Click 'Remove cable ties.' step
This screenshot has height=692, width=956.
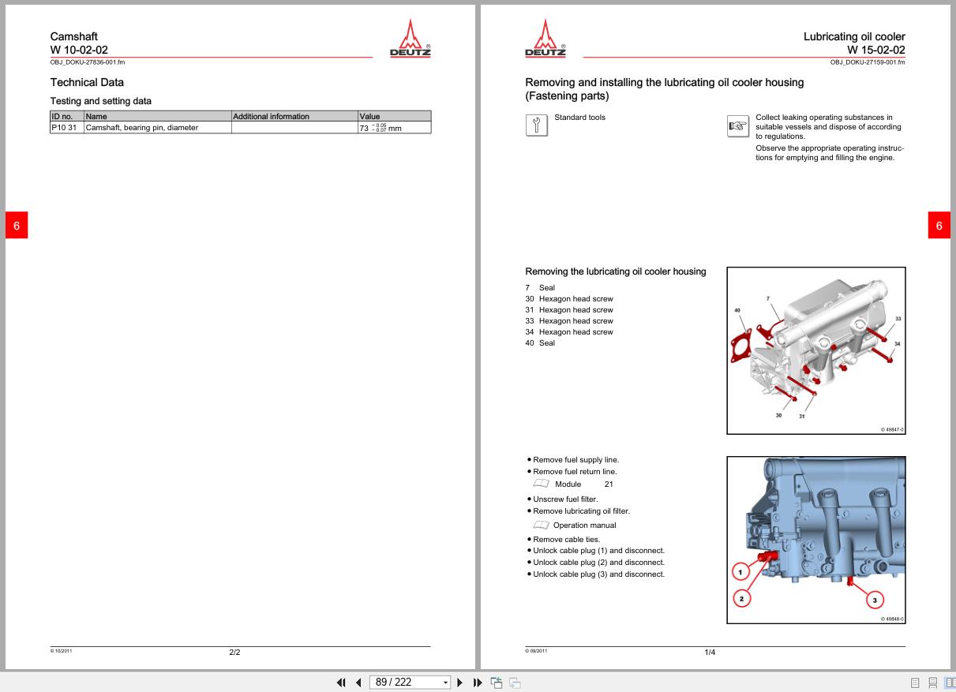coord(566,540)
